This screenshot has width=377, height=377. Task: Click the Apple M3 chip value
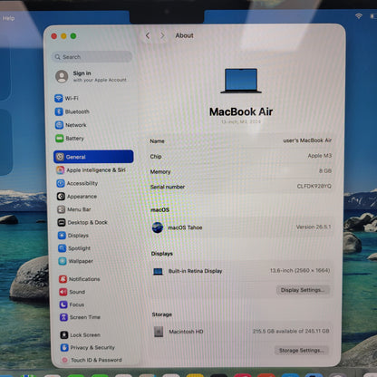[320, 156]
